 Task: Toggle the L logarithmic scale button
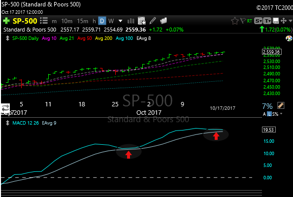(269, 114)
